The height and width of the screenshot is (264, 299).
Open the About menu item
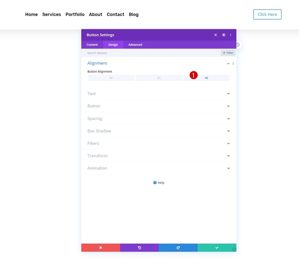[x=95, y=15]
